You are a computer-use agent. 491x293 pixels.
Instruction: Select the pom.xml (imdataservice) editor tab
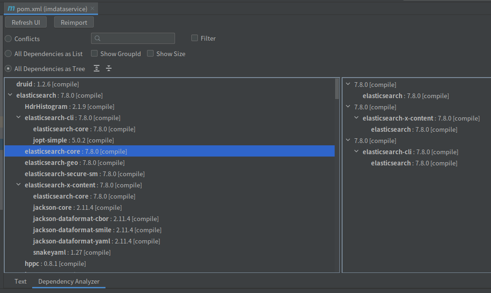(51, 8)
